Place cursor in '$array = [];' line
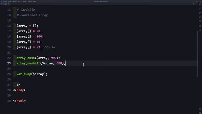 tap(27, 26)
